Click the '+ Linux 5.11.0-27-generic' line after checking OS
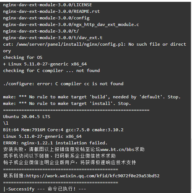 tap(45, 64)
